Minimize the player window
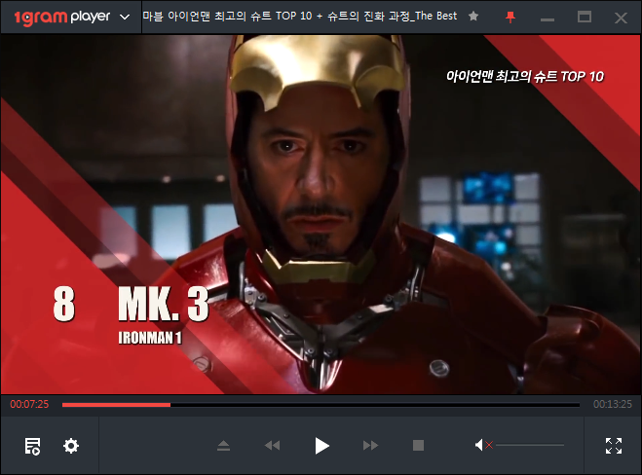The image size is (642, 475). pos(547,19)
